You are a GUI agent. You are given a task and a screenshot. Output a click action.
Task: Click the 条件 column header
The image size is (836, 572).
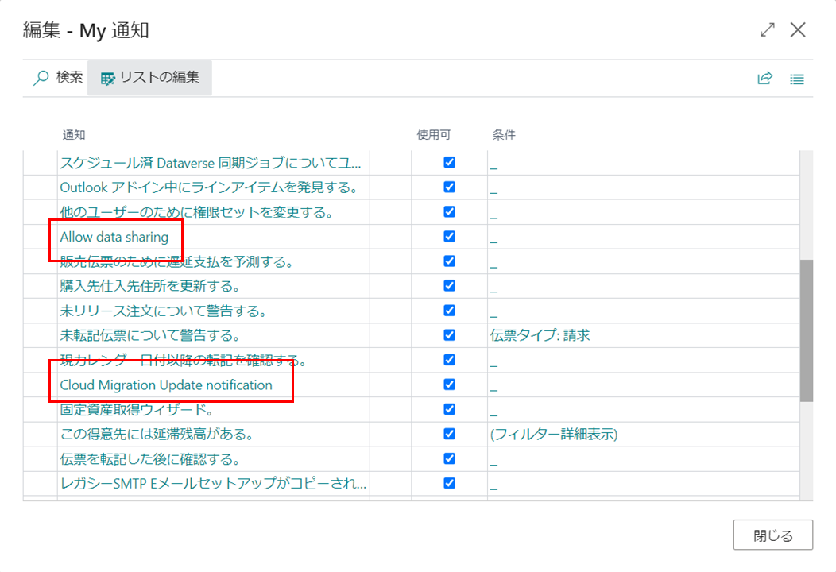coord(503,135)
